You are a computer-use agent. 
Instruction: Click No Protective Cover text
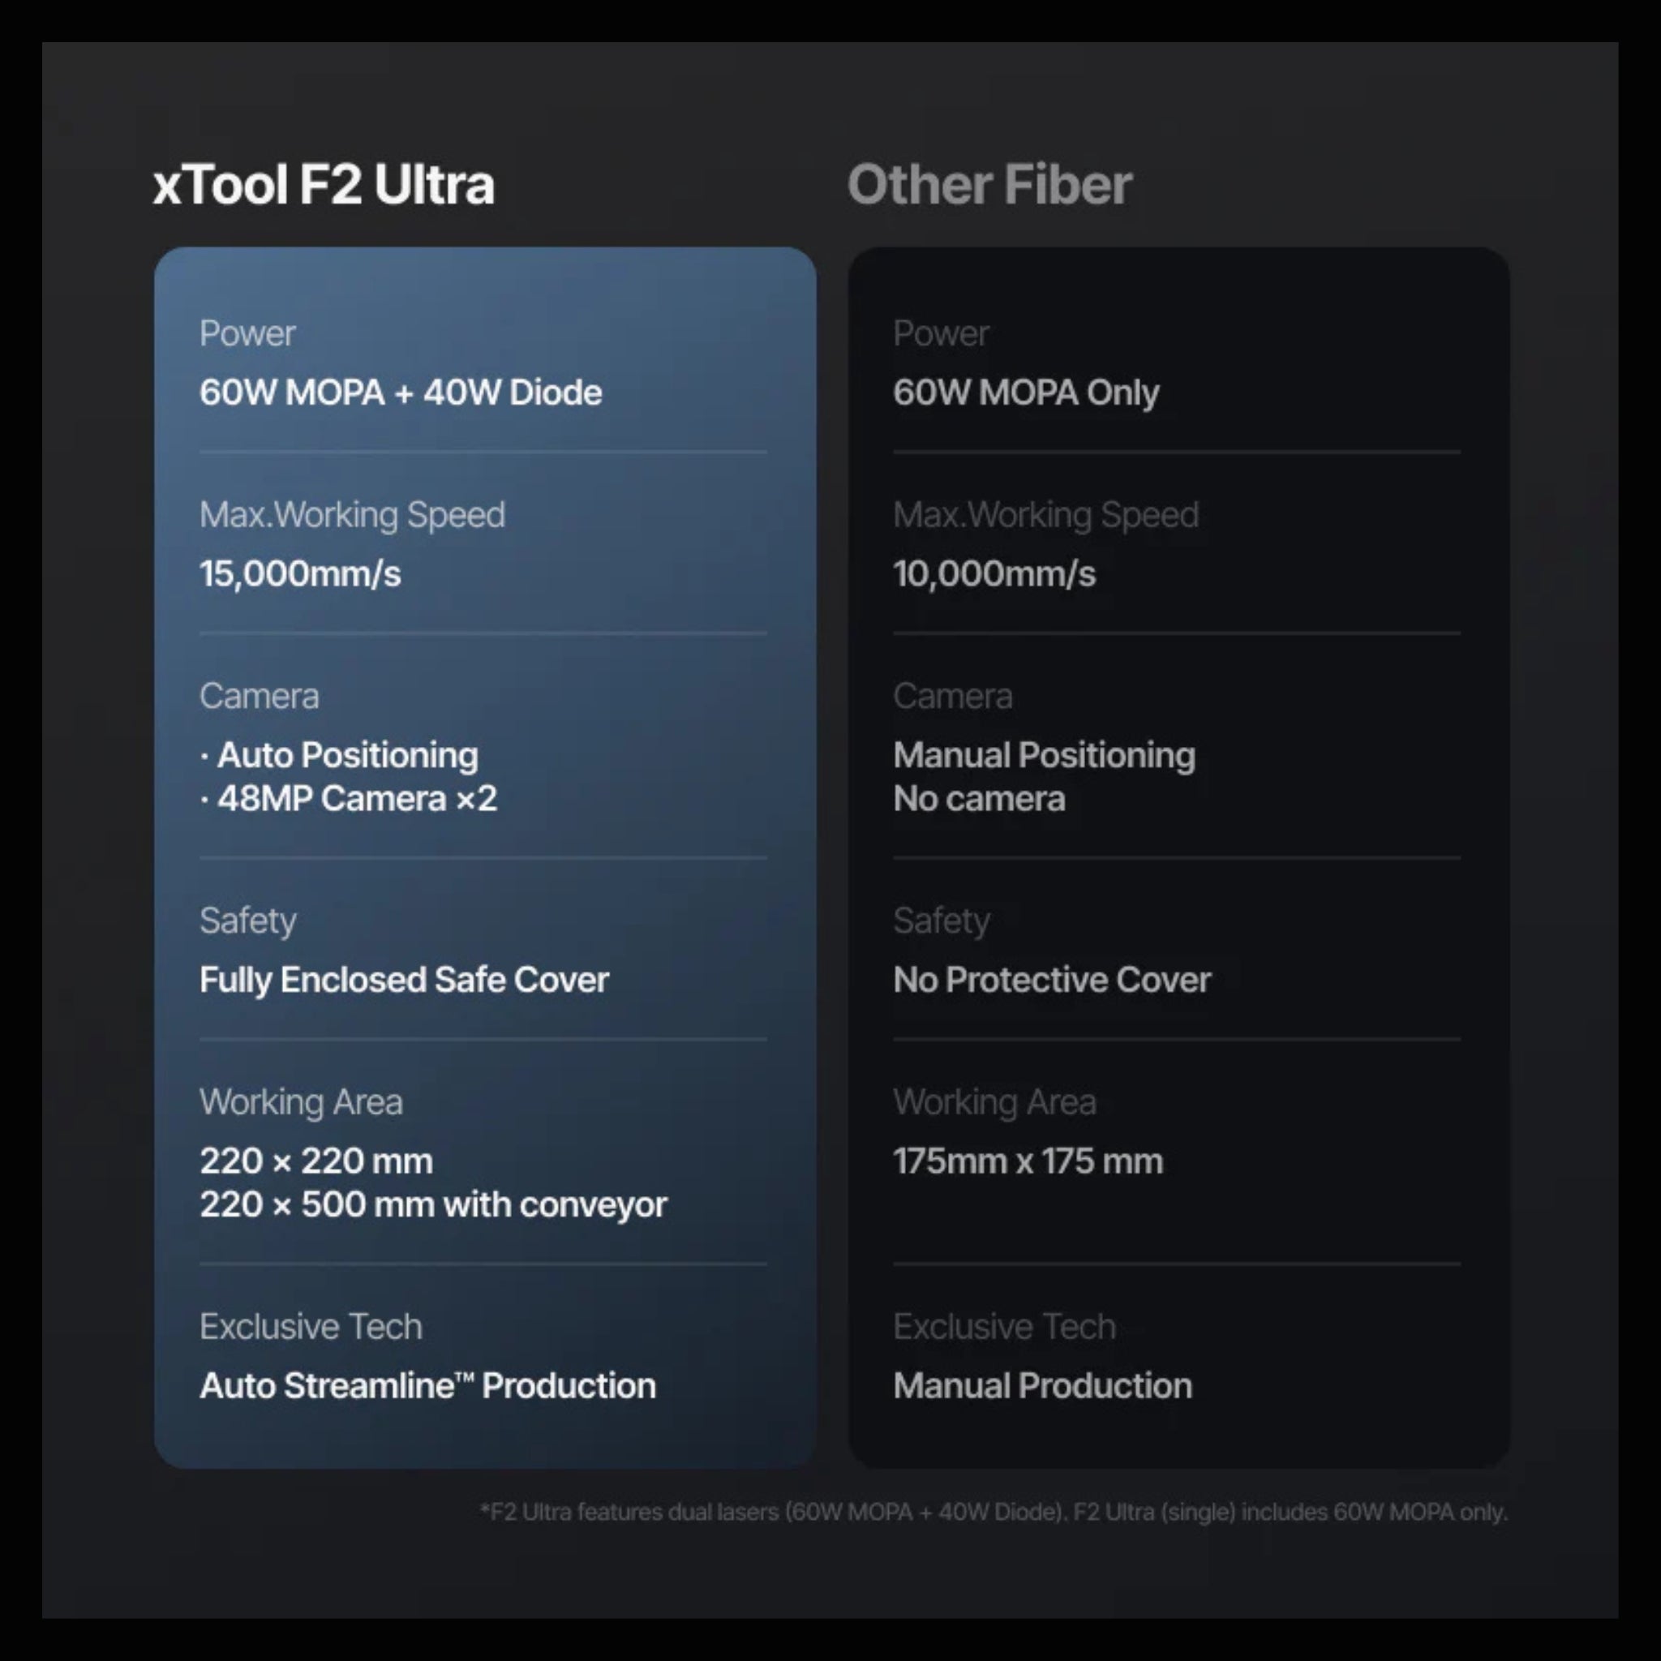pyautogui.click(x=1052, y=980)
